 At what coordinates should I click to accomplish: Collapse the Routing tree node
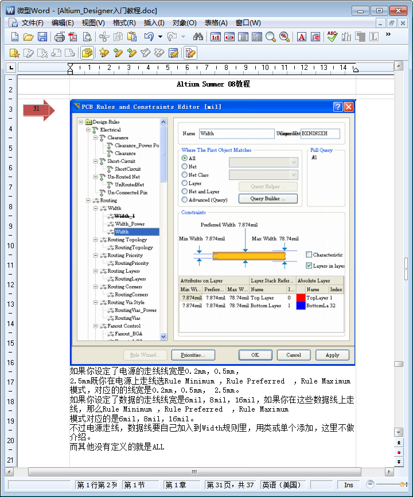88,200
